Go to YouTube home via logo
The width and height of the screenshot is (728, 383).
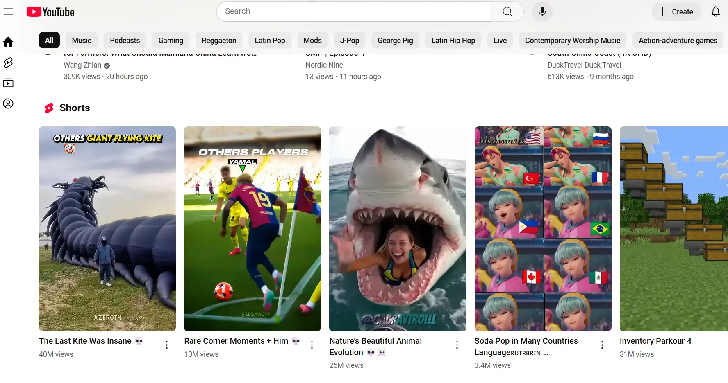point(50,12)
